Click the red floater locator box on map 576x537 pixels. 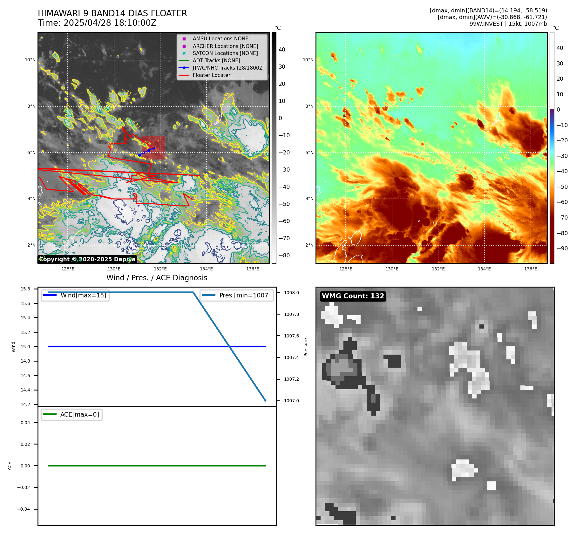tap(153, 148)
